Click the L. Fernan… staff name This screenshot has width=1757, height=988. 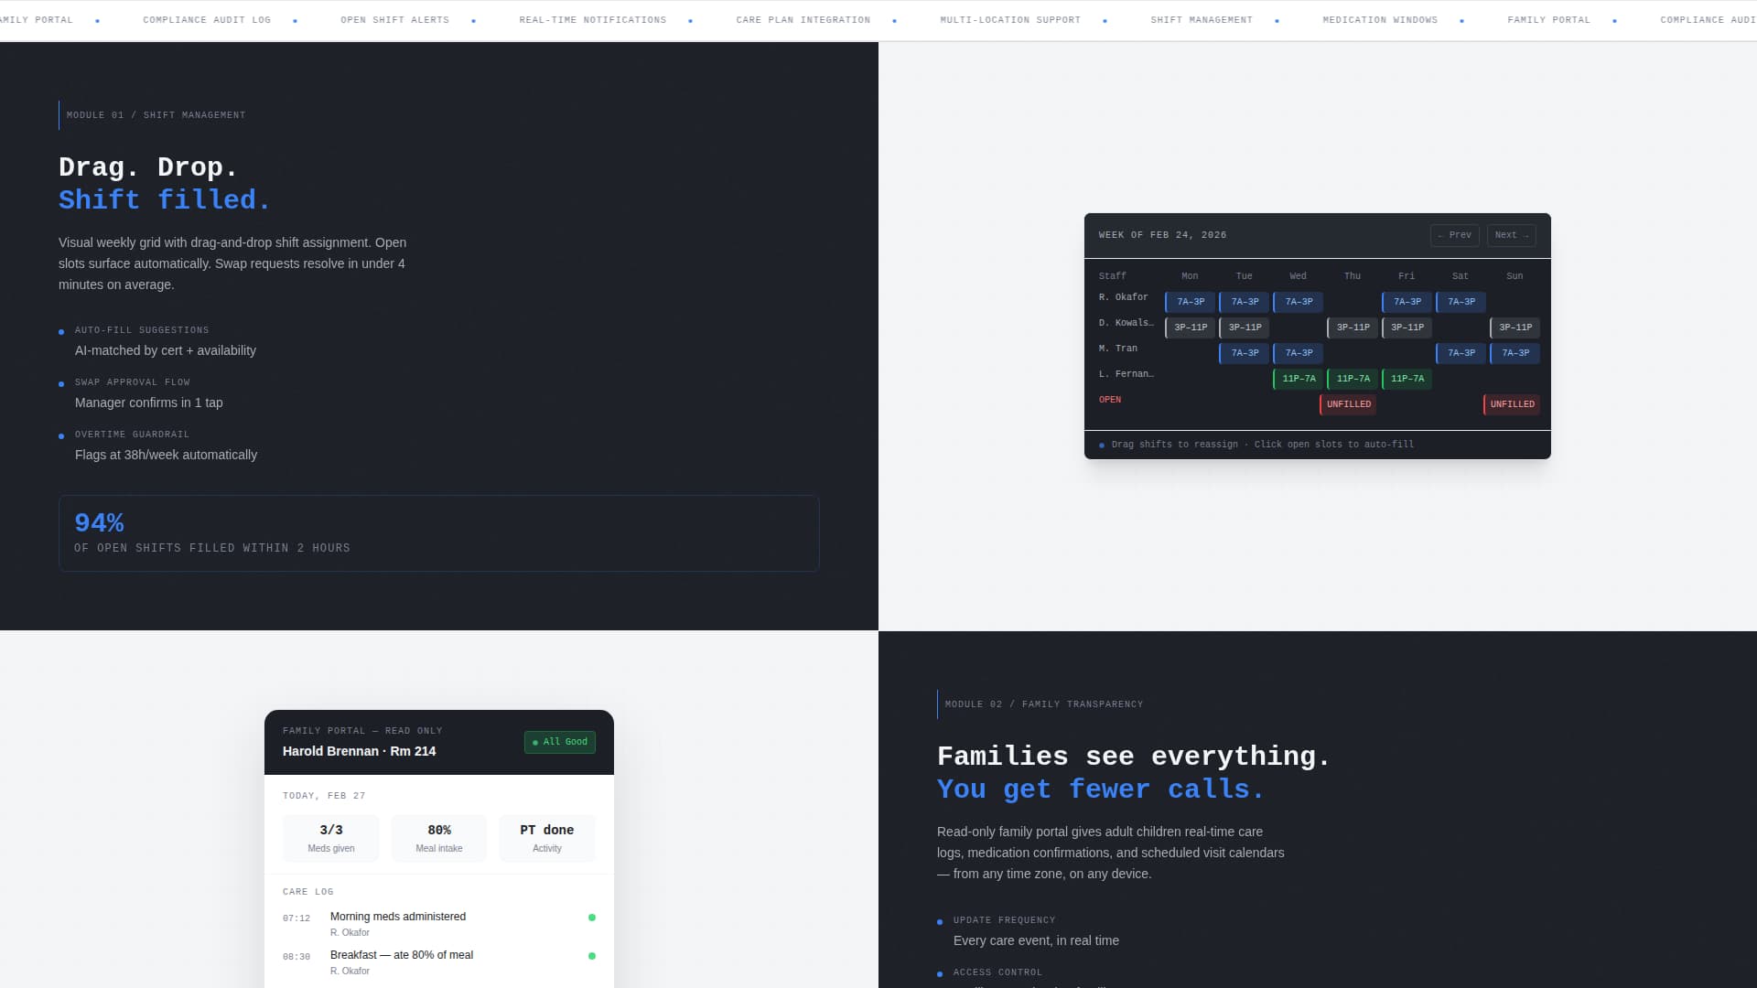tap(1126, 374)
